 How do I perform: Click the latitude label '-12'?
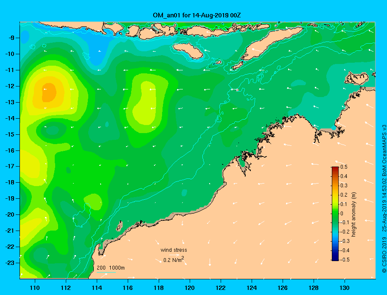10,86
